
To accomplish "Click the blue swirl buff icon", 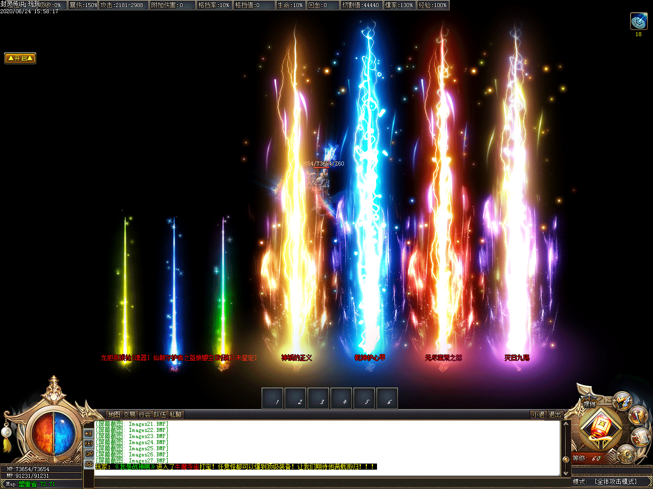I will (639, 21).
